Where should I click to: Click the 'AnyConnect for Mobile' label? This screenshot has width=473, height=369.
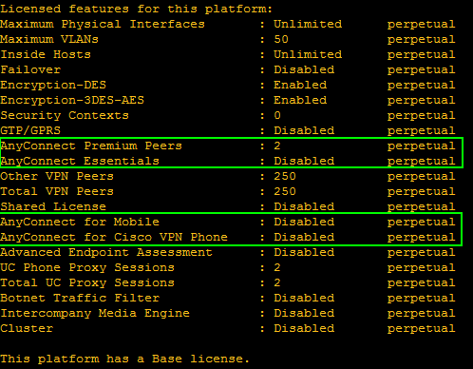pos(80,222)
